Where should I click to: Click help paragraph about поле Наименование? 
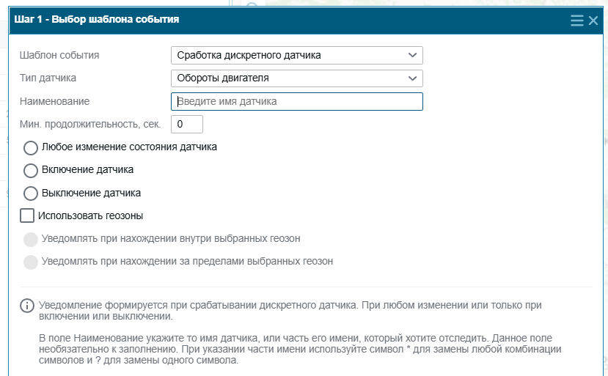pyautogui.click(x=300, y=350)
